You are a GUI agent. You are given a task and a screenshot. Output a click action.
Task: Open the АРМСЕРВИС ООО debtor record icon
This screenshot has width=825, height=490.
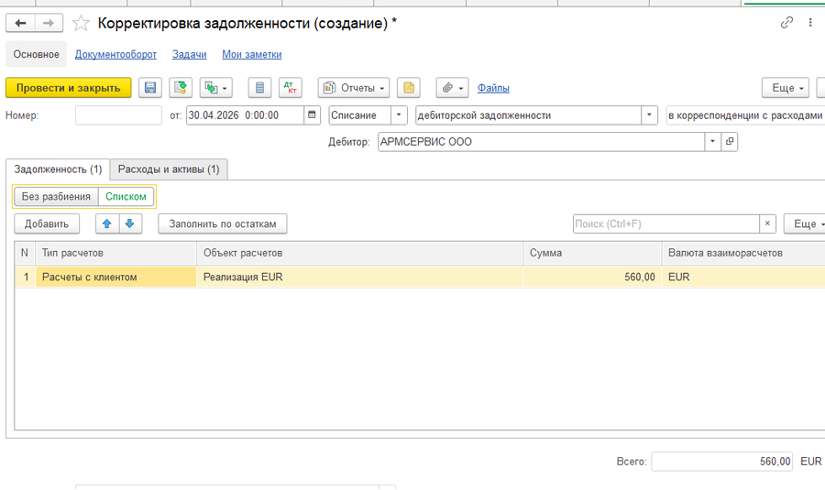(730, 141)
